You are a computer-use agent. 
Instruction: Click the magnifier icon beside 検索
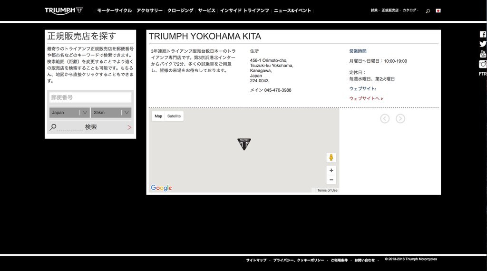[x=53, y=127]
